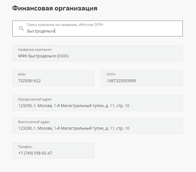The image size is (196, 172).
Task: Select the ИНН field label
Action: (x=22, y=75)
